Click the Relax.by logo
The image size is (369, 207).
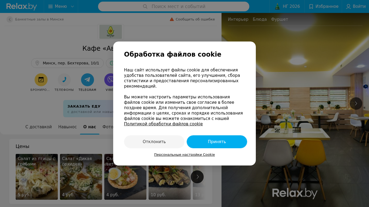coord(22,6)
